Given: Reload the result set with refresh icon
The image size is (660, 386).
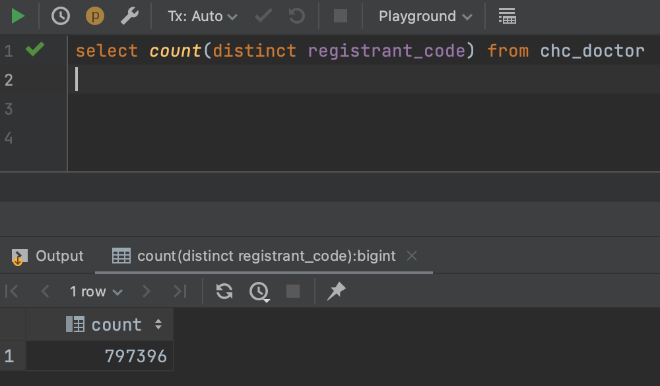Looking at the screenshot, I should (x=224, y=291).
